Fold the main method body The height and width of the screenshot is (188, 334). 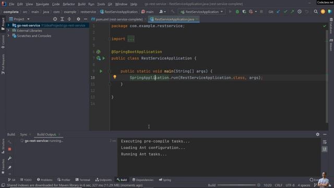pyautogui.click(x=109, y=71)
